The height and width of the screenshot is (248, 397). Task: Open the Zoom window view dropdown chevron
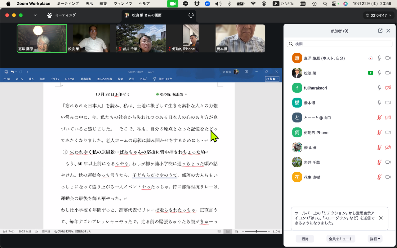pos(35,15)
